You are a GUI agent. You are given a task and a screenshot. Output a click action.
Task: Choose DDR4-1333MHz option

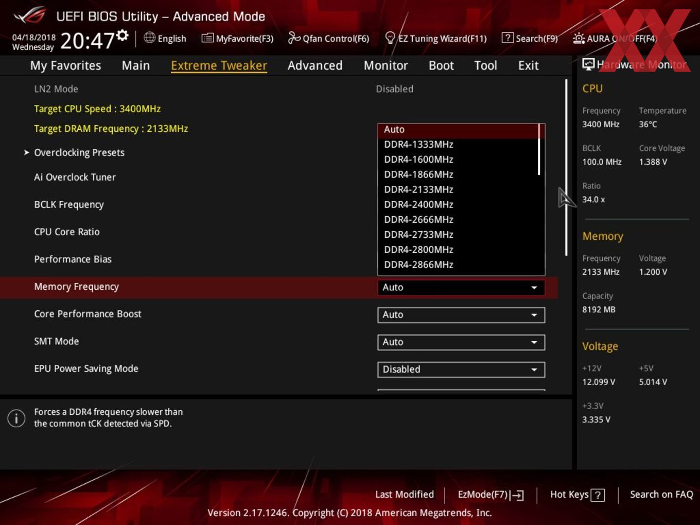point(458,144)
